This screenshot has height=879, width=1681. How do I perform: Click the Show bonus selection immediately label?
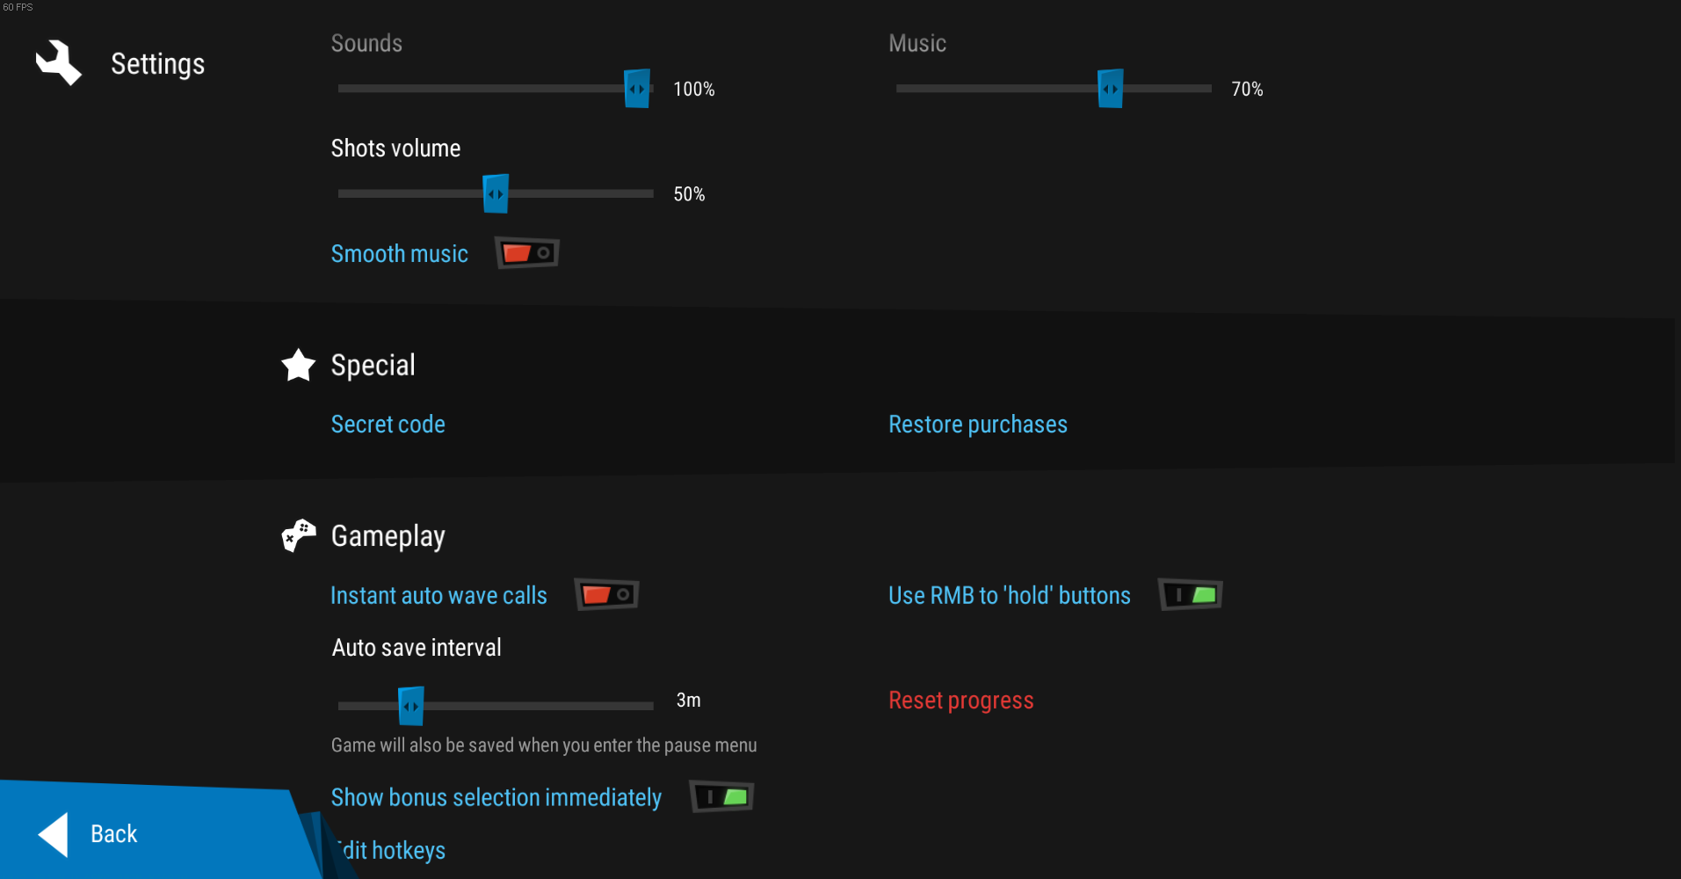click(x=496, y=797)
